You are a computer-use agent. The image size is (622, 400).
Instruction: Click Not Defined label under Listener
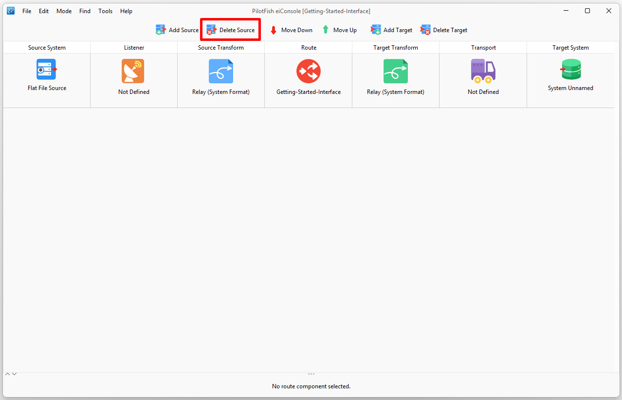click(x=134, y=92)
